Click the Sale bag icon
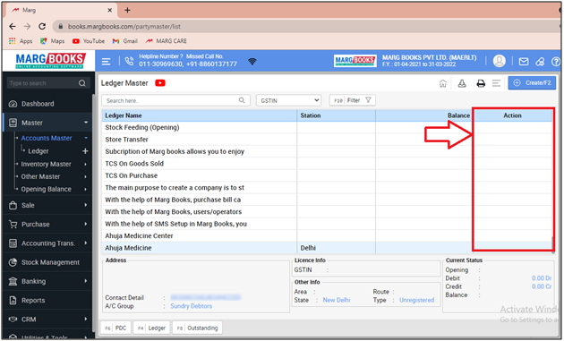Image resolution: width=564 pixels, height=341 pixels. (x=13, y=205)
